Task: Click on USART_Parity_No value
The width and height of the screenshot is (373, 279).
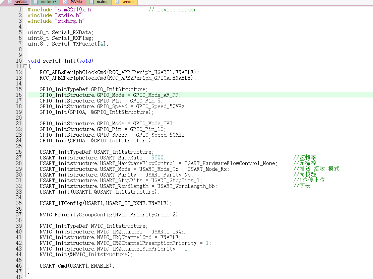Action: pos(168,175)
